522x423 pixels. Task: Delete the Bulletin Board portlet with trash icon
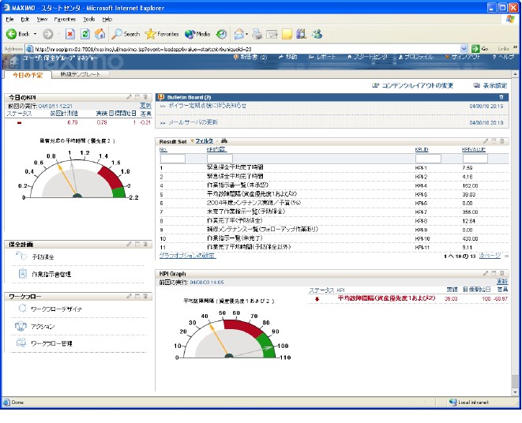(x=501, y=96)
